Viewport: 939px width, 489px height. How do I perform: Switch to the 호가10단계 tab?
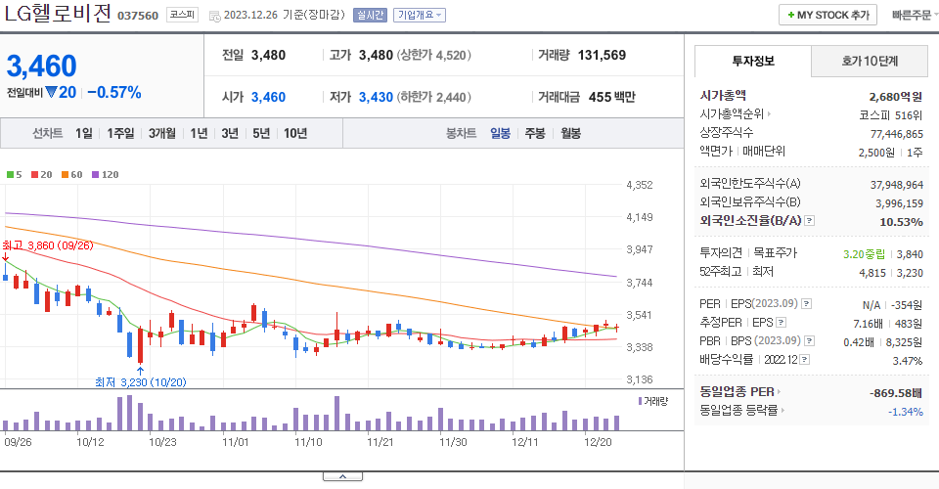(870, 61)
